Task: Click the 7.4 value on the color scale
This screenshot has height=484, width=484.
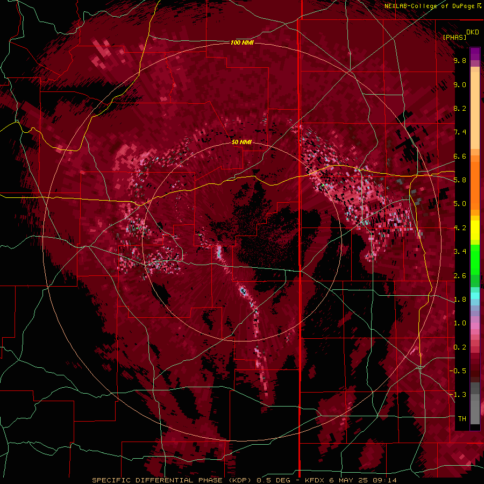Action: [460, 132]
